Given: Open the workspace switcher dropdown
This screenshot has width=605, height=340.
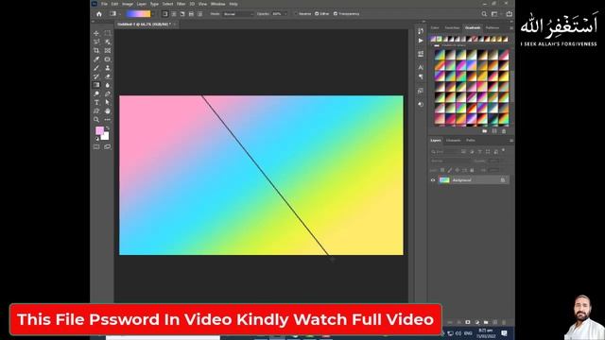Looking at the screenshot, I should point(495,14).
